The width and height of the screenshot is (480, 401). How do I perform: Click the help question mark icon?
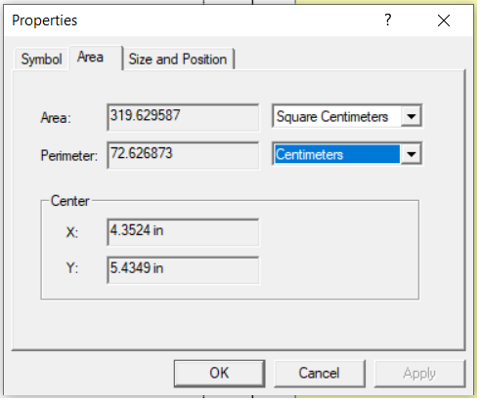coord(387,20)
